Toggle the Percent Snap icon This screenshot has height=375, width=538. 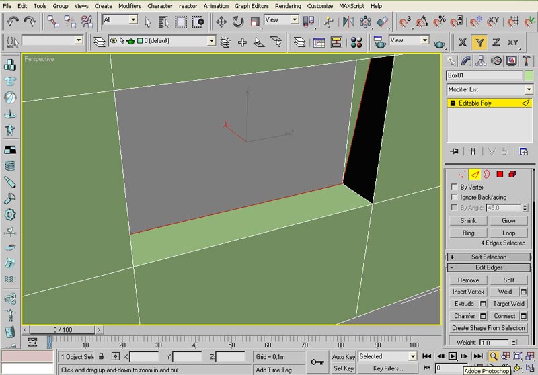440,22
